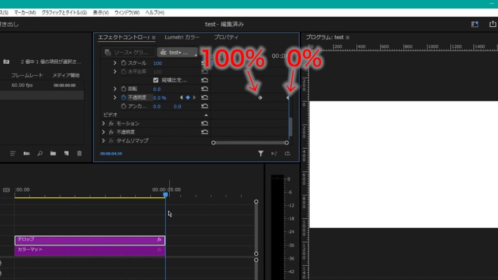Open the グラフィックとタイトル(G) menu
Viewport: 498px width, 280px height.
pos(64,13)
